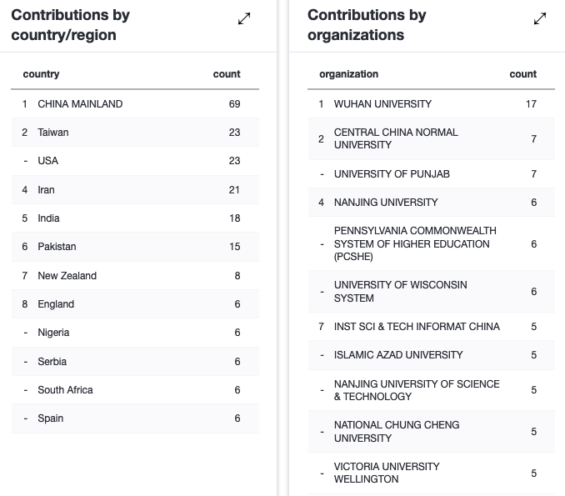Select the CHINA MAINLAND row

80,104
